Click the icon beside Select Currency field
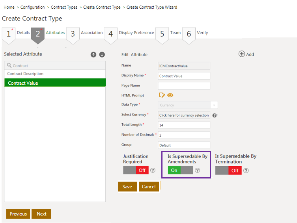 215,115
